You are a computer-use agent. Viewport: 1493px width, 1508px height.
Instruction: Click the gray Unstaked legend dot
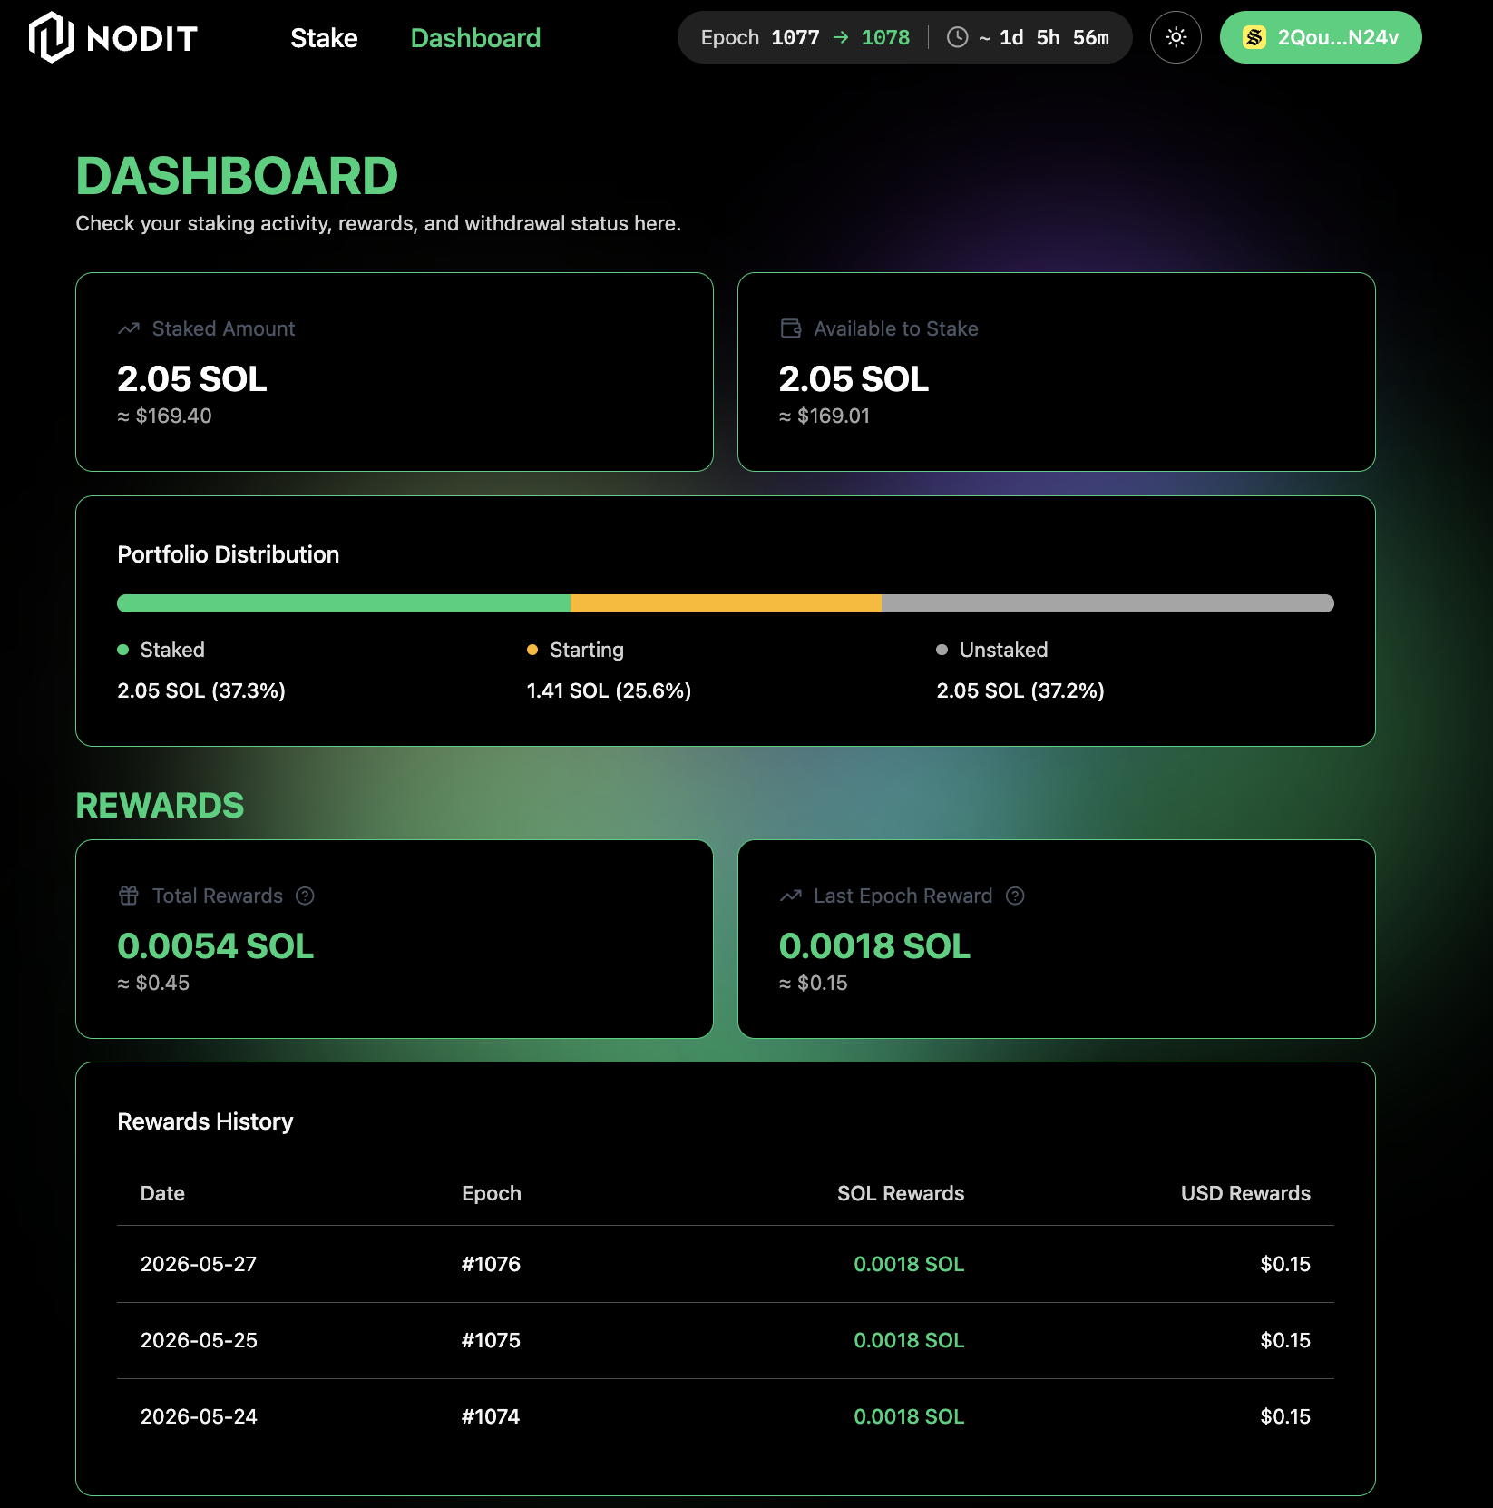pyautogui.click(x=942, y=650)
